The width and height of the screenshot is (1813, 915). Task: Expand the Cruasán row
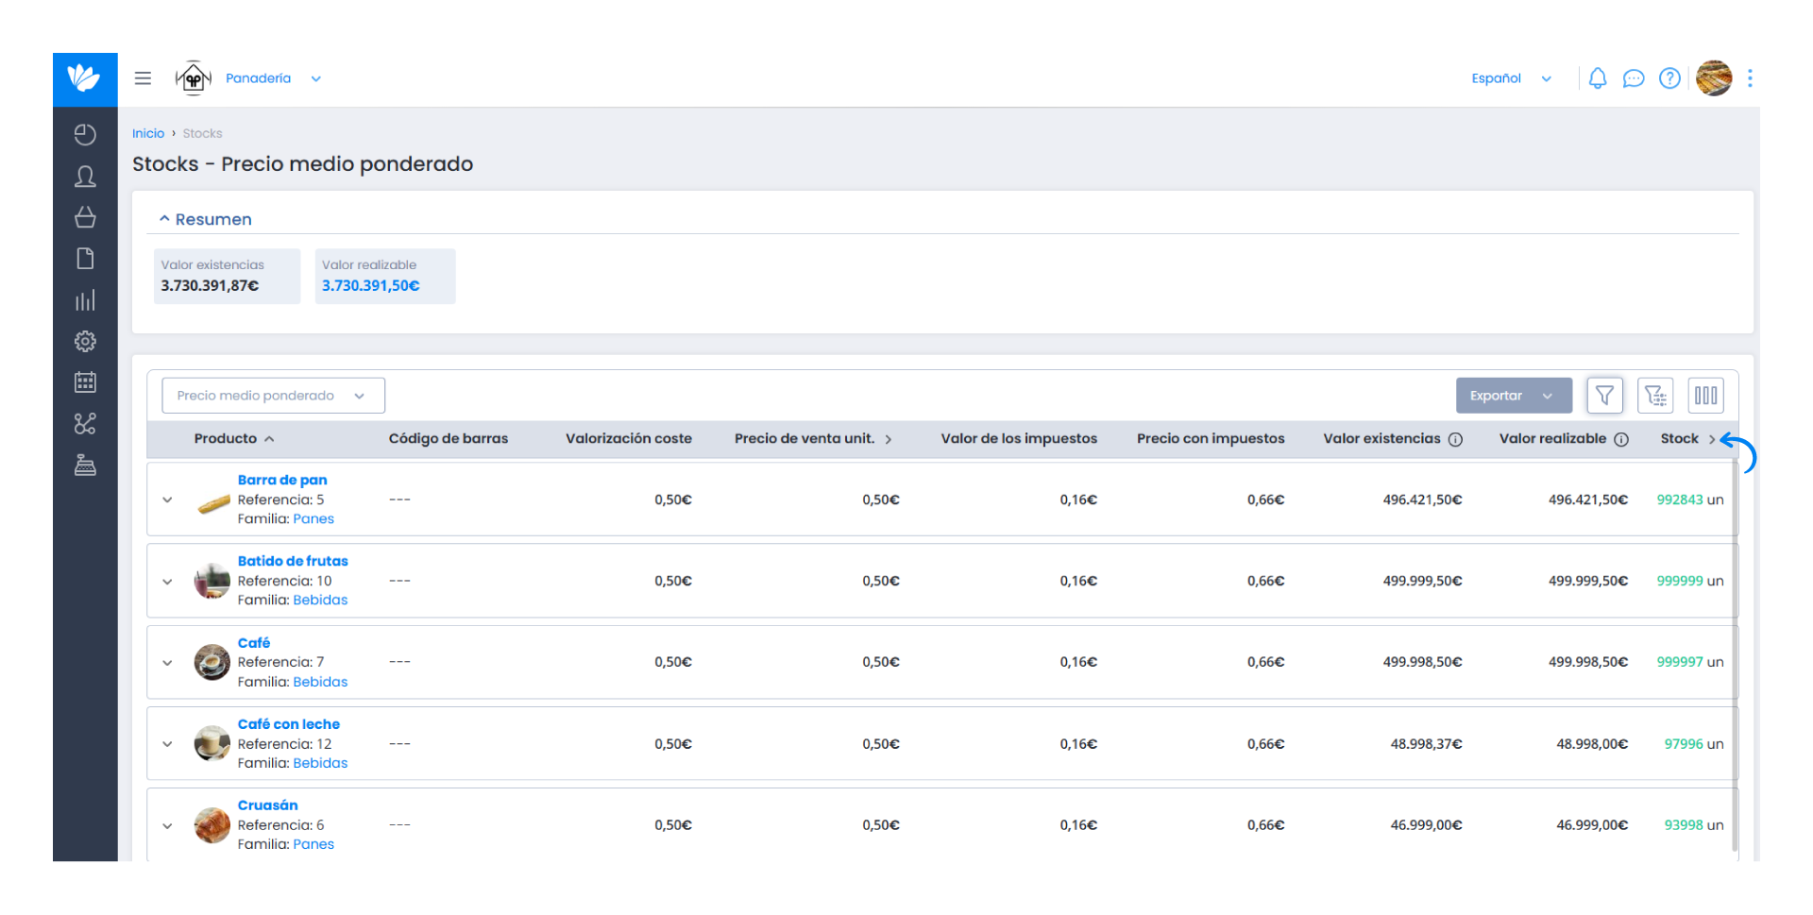click(x=167, y=826)
